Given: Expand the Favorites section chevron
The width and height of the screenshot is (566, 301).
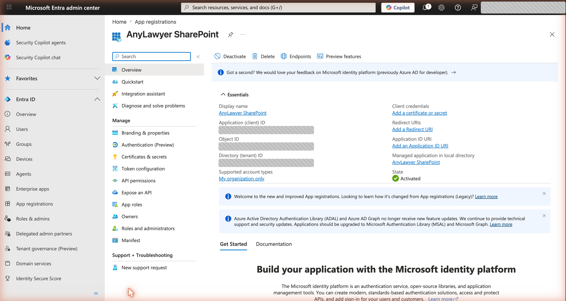Looking at the screenshot, I should pos(97,78).
